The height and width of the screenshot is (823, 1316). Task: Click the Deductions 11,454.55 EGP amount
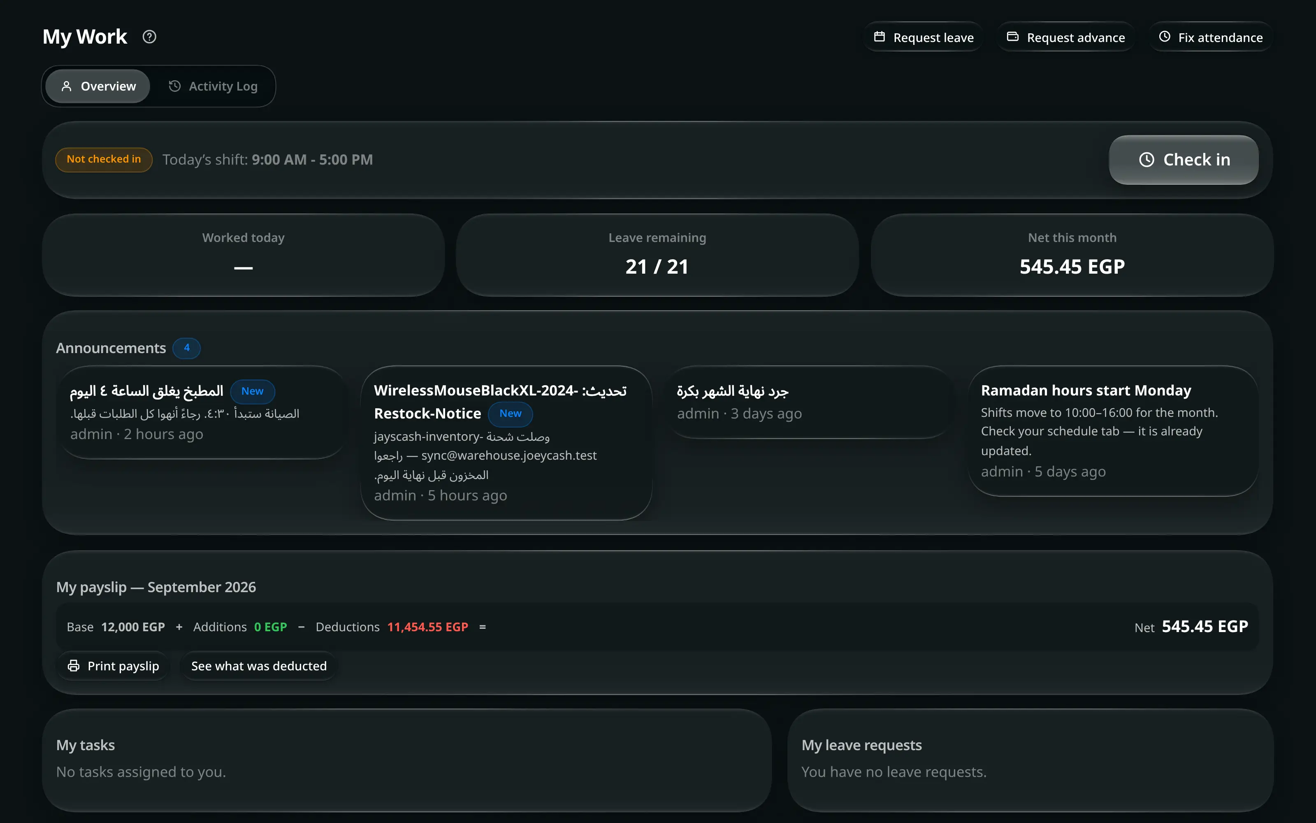pos(427,626)
